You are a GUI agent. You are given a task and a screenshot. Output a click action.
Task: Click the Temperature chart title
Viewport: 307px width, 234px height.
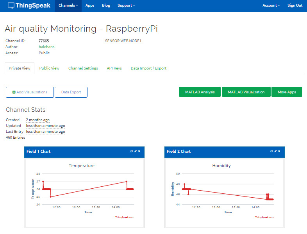(82, 166)
